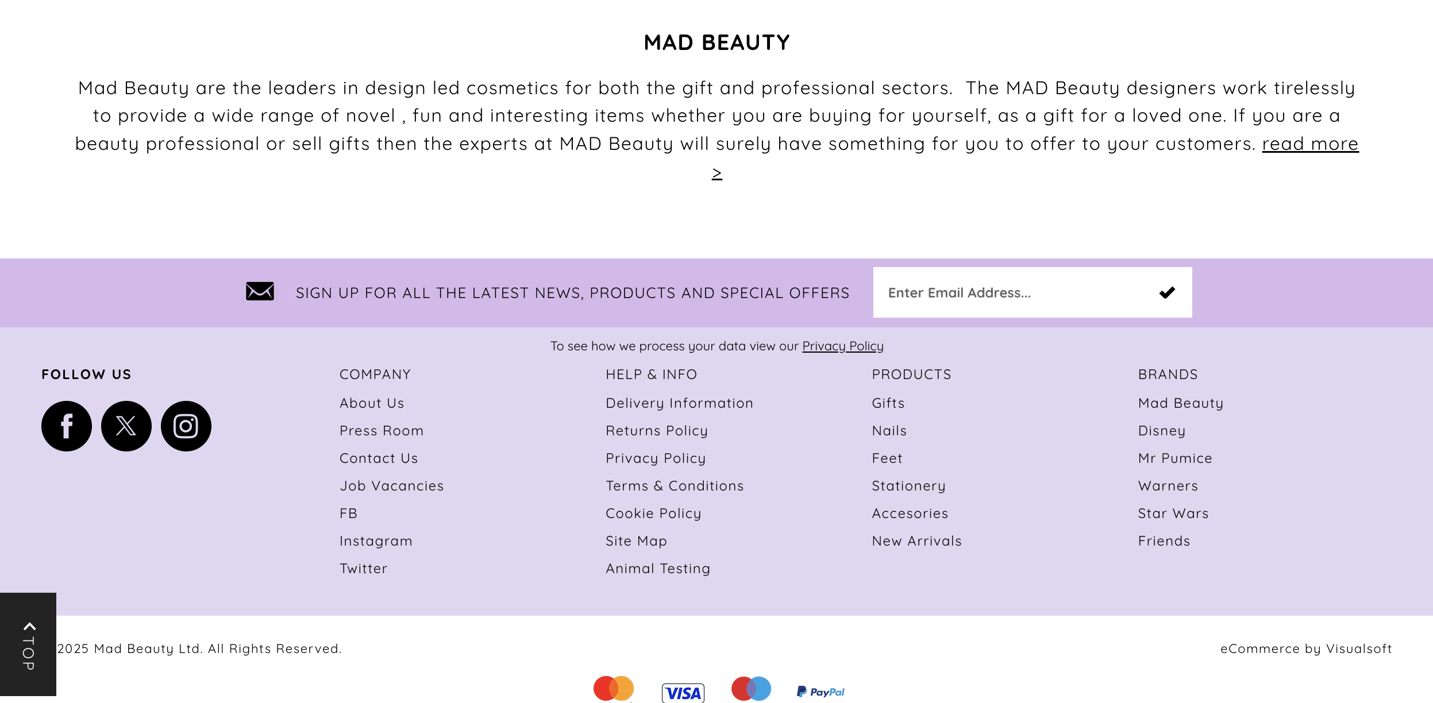Open Instagram link in Company column
Screen dimensions: 1433x703
click(x=376, y=541)
